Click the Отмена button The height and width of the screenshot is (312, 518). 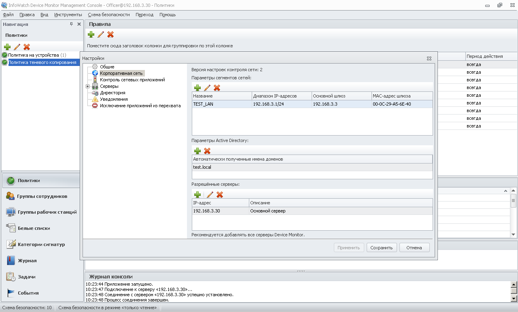414,248
